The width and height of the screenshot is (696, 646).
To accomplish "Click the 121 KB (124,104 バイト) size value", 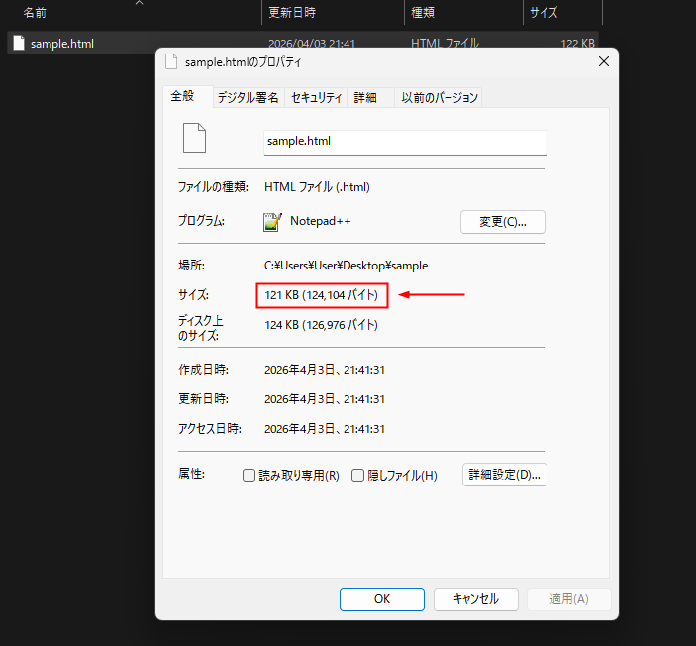I will tap(321, 295).
